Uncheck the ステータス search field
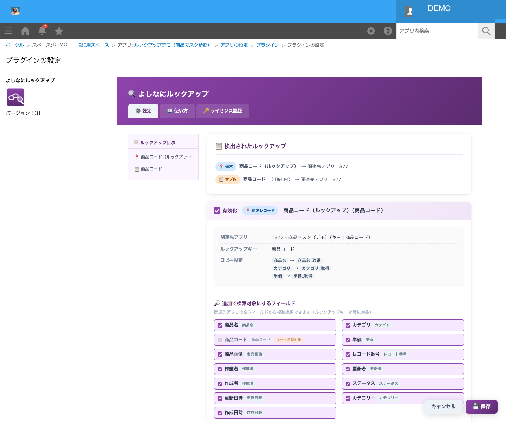506x422 pixels. (x=348, y=384)
